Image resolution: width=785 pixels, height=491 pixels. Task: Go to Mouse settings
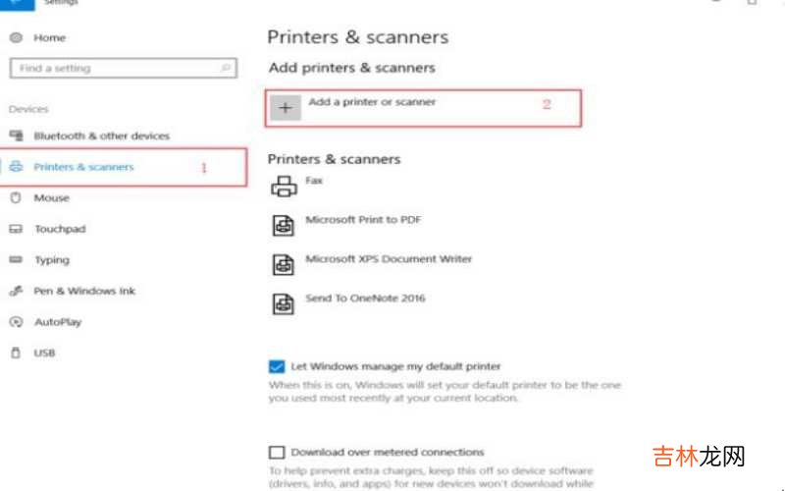click(x=51, y=198)
